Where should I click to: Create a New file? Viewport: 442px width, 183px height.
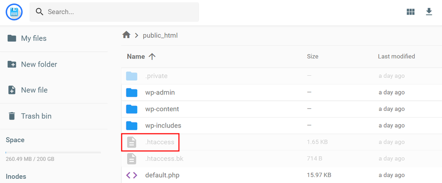34,90
